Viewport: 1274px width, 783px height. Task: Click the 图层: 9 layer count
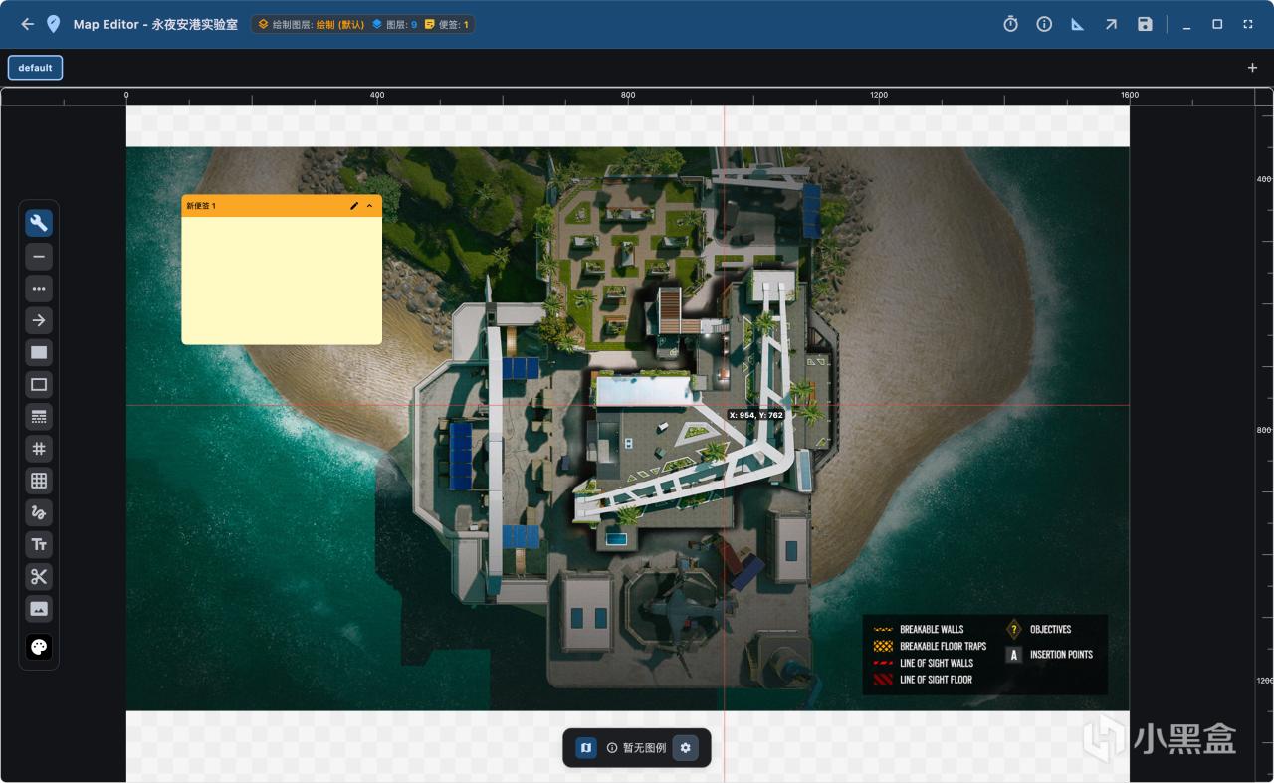click(x=394, y=24)
